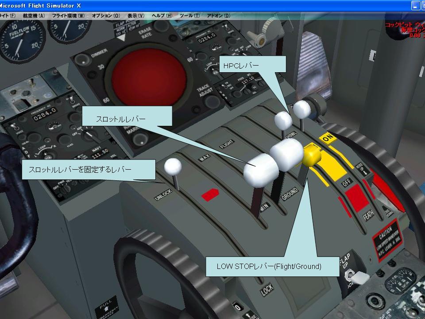Minimize the Flight Simulator X window
This screenshot has width=425, height=319.
416,5
